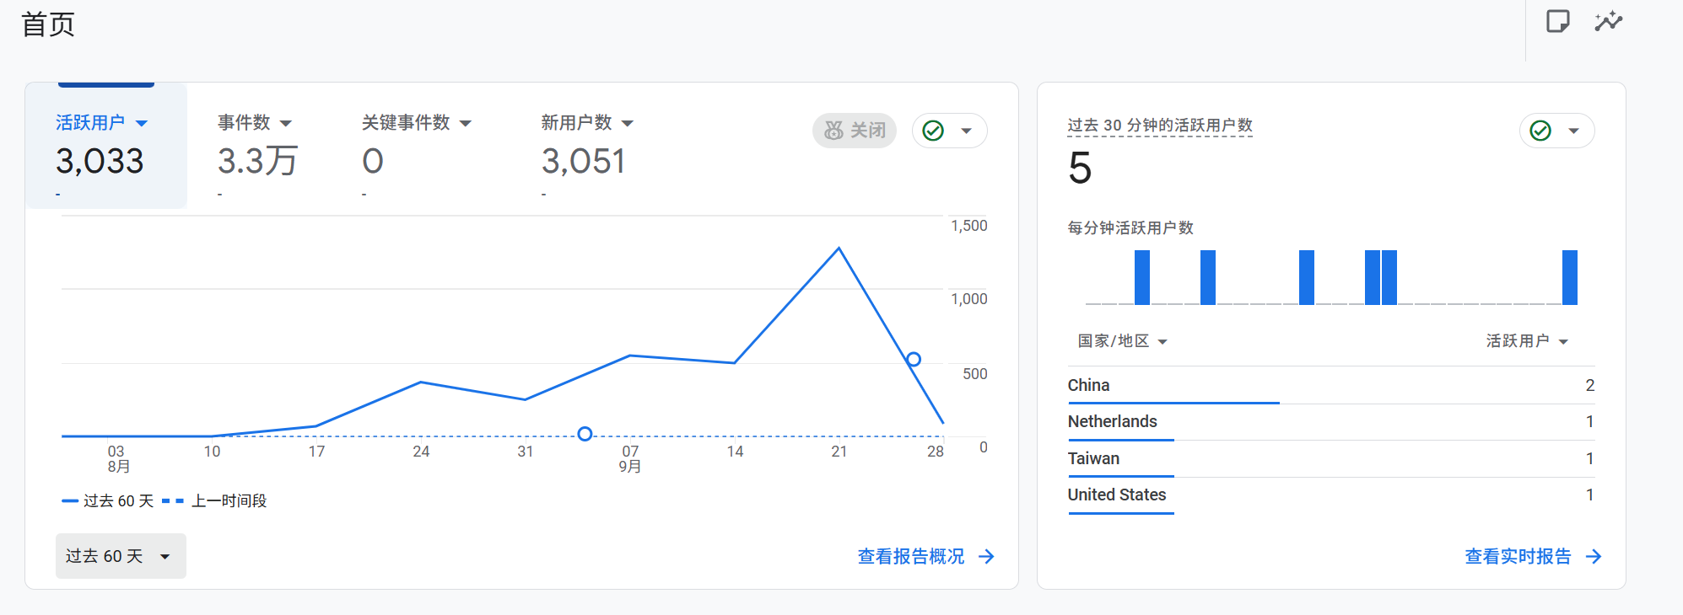Screen dimensions: 1683x615
Task: Expand the 活跃用户 metric dropdown
Action: [x=142, y=124]
